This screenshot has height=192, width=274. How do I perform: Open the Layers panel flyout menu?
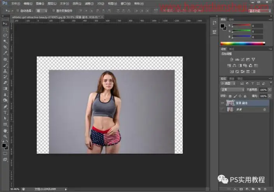[x=271, y=79]
